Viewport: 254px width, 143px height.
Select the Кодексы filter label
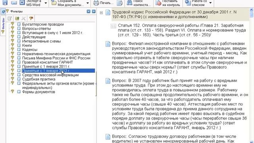click(30, 50)
